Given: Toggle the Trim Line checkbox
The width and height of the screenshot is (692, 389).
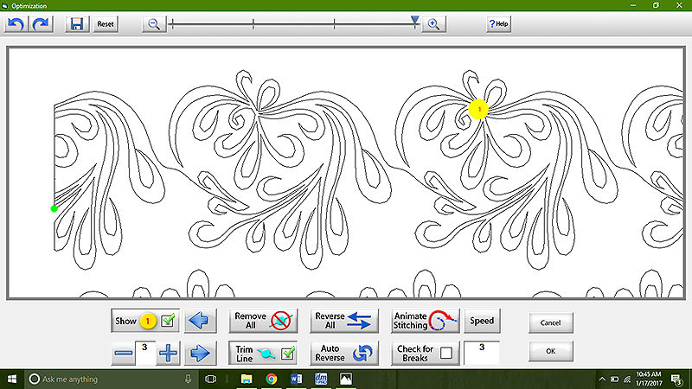Looking at the screenshot, I should [x=288, y=354].
